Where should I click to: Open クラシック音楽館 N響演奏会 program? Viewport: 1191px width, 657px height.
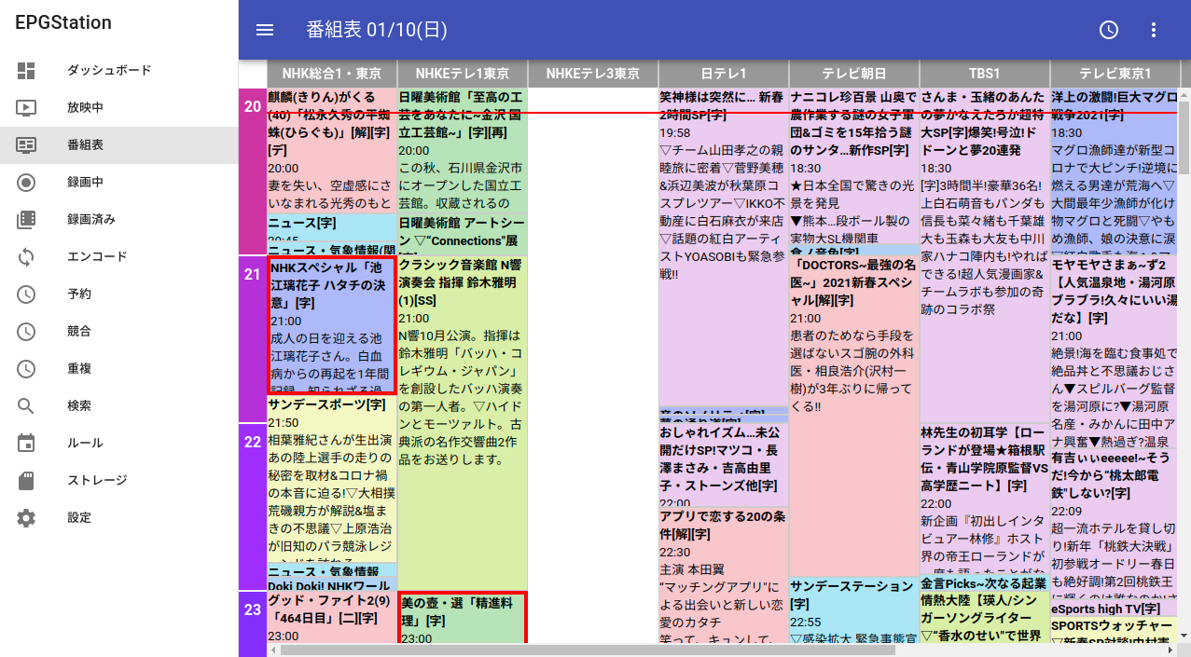463,423
